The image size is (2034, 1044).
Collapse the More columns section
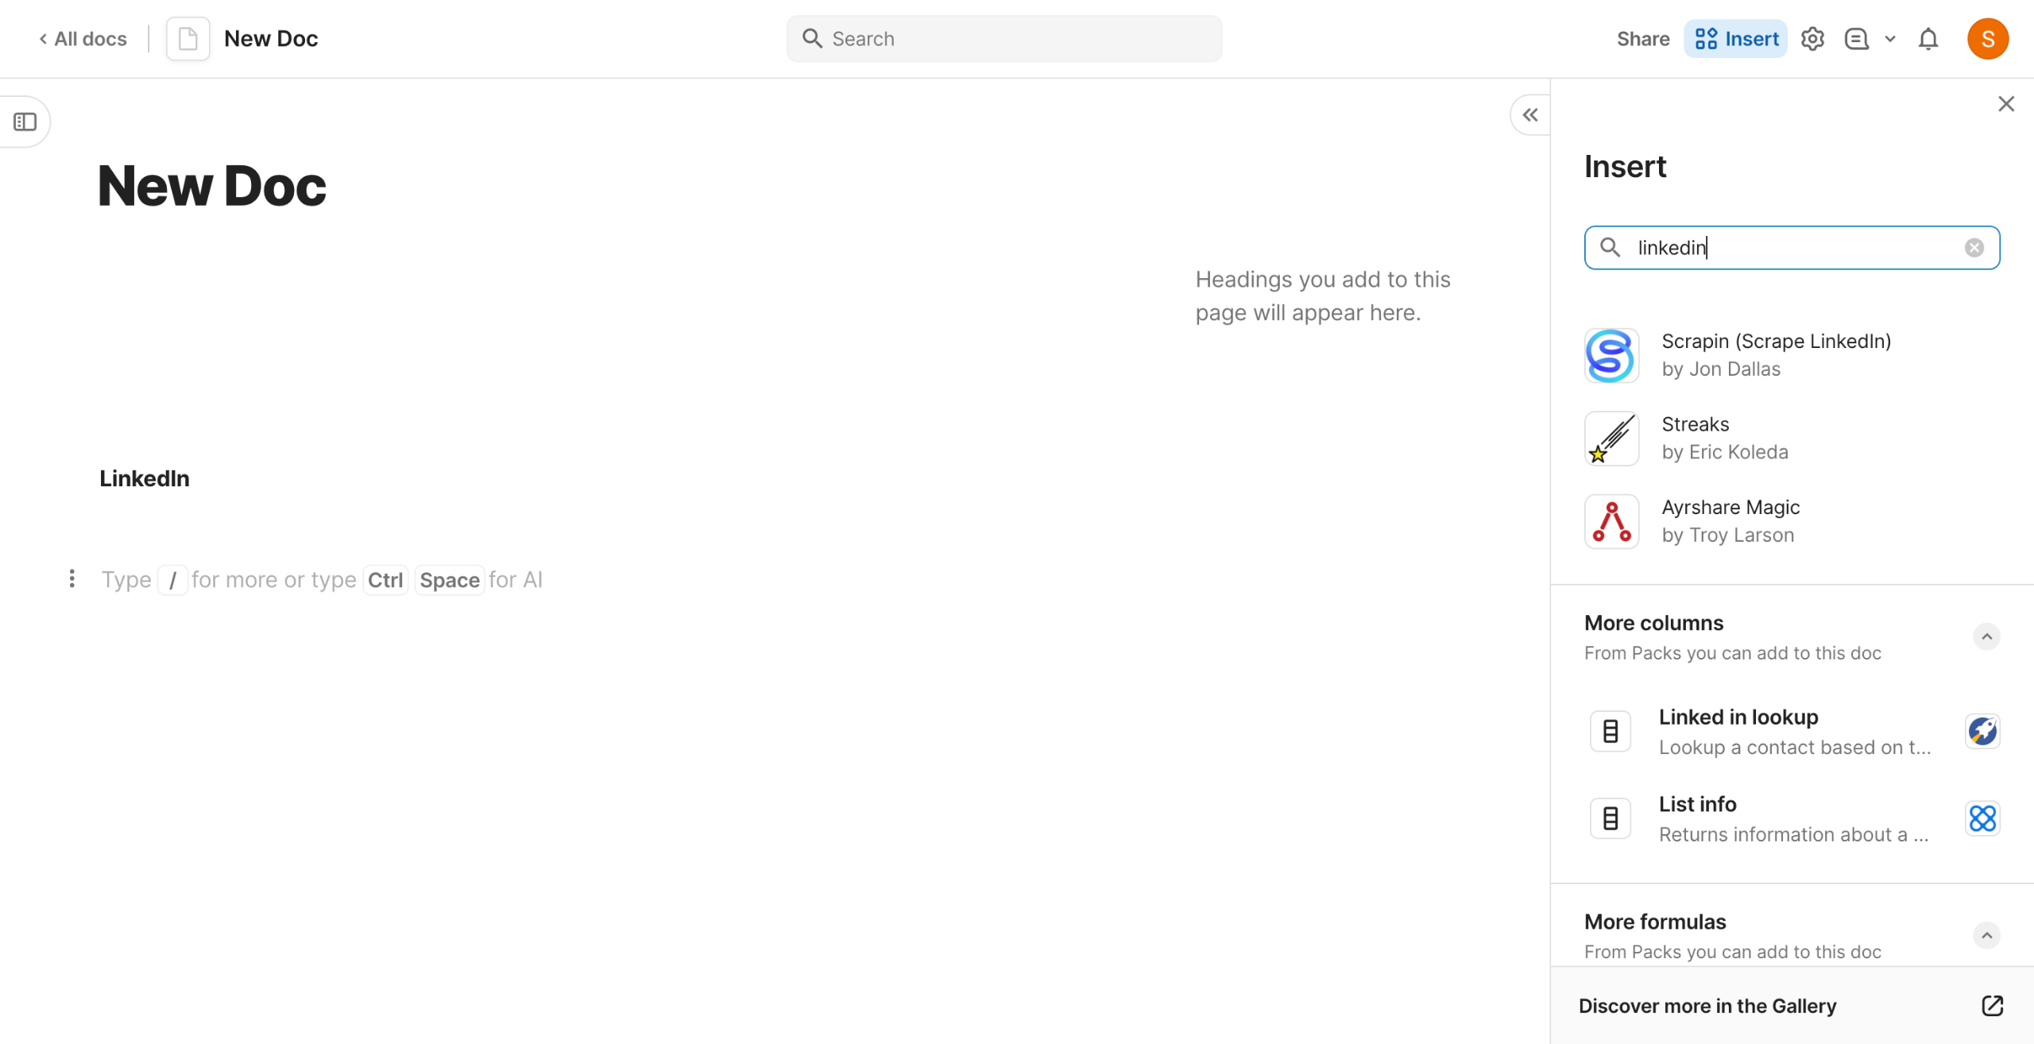tap(1986, 636)
